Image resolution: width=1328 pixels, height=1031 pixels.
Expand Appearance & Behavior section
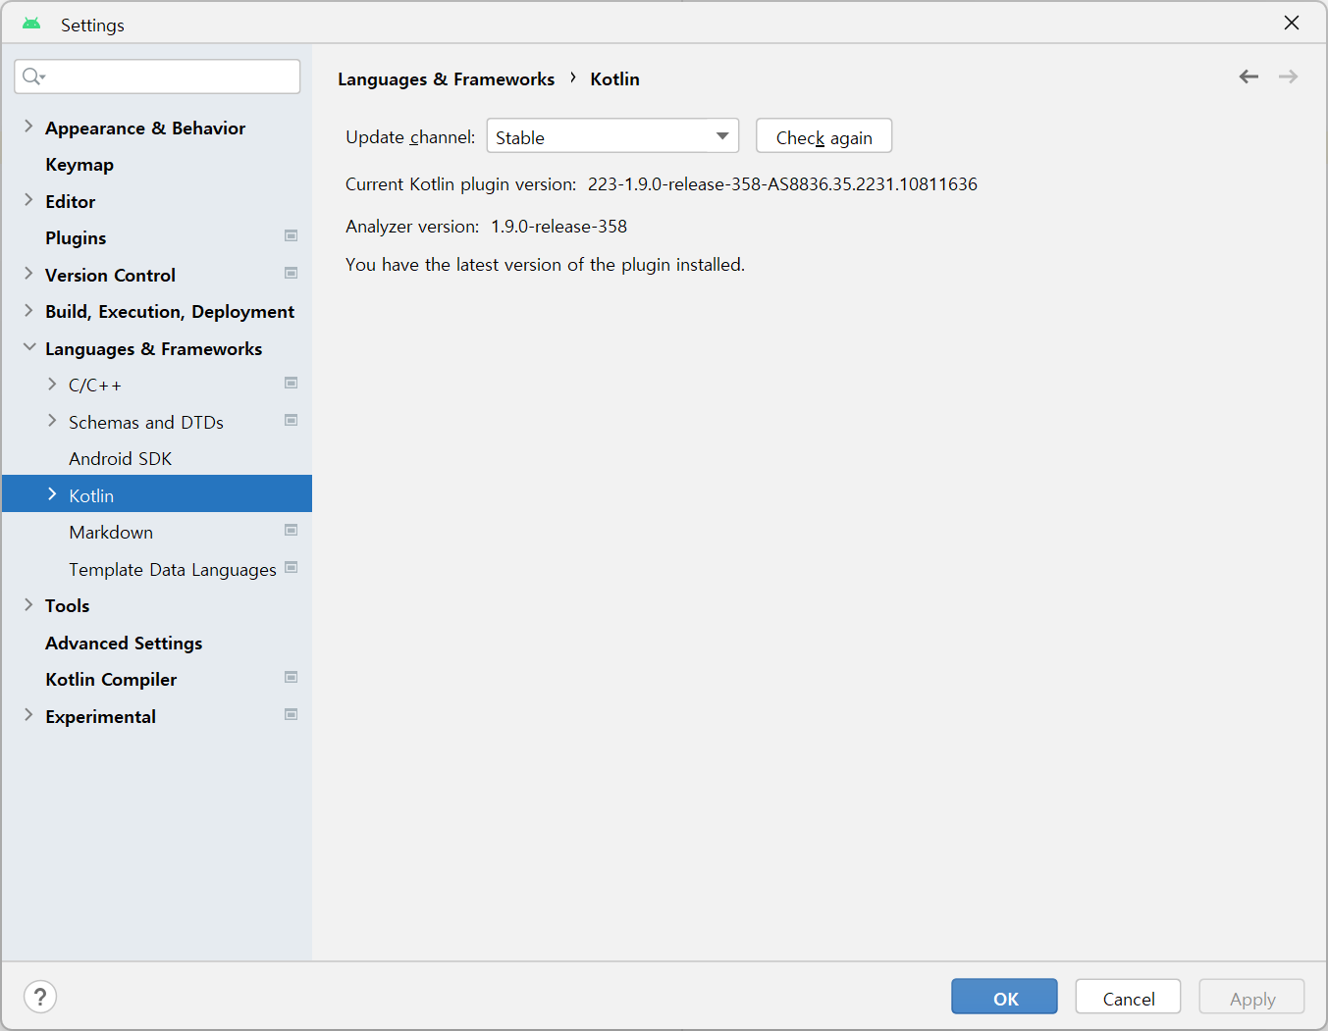coord(28,127)
